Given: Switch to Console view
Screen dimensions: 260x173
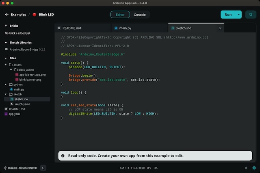Looking at the screenshot, I should pyautogui.click(x=140, y=15).
